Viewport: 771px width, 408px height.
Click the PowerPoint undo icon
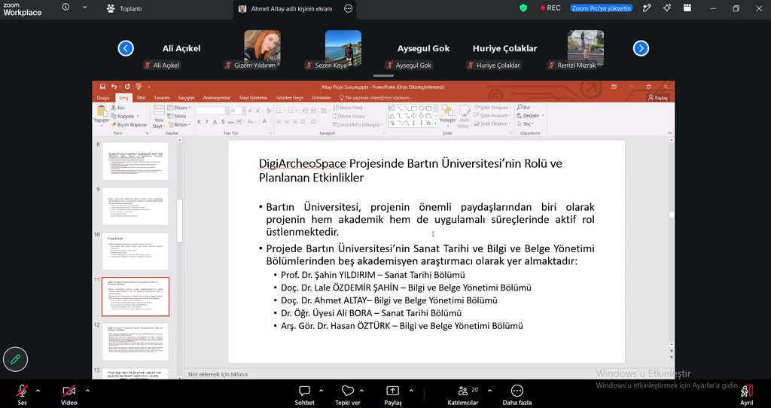coord(114,87)
